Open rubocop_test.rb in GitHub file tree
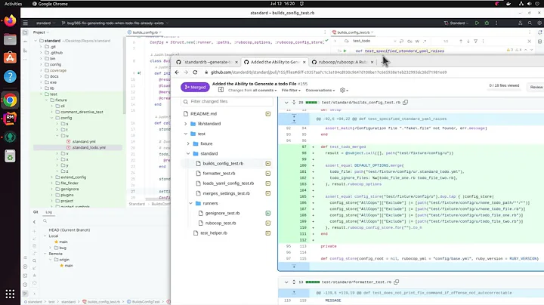This screenshot has width=544, height=305. coord(221,223)
